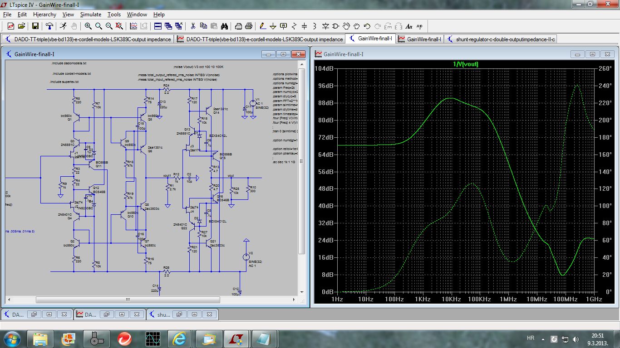This screenshot has width=620, height=348.
Task: Open Windows Start menu
Action: click(x=11, y=338)
